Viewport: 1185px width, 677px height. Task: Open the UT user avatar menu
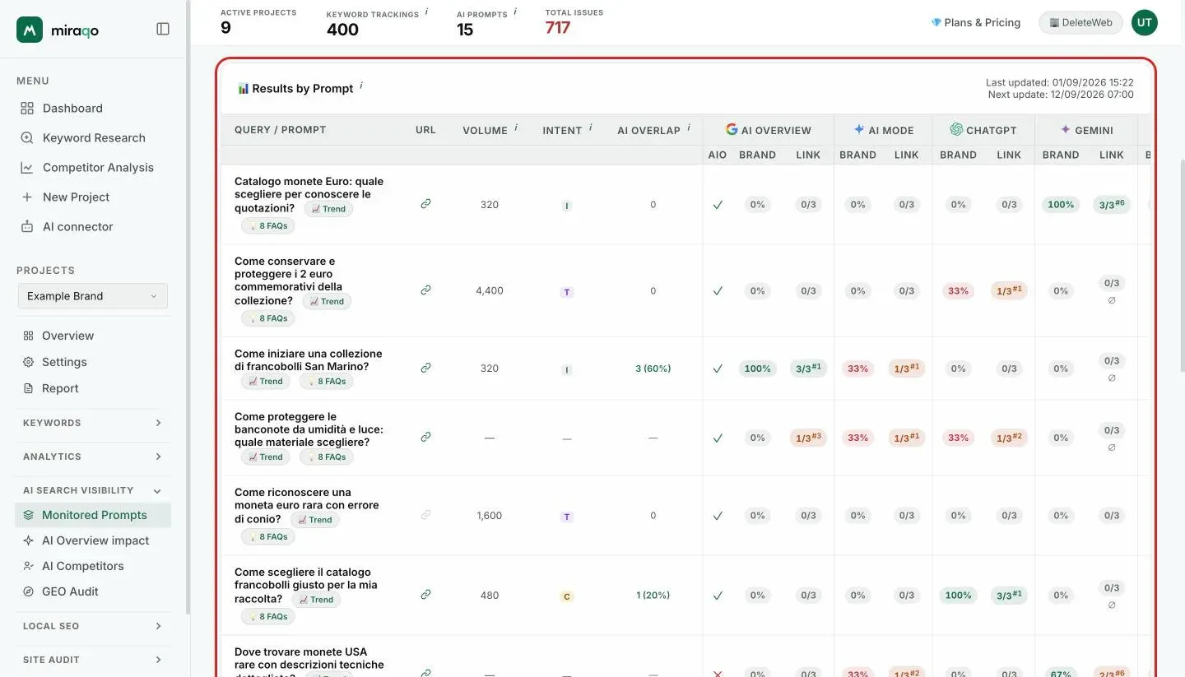coord(1144,22)
